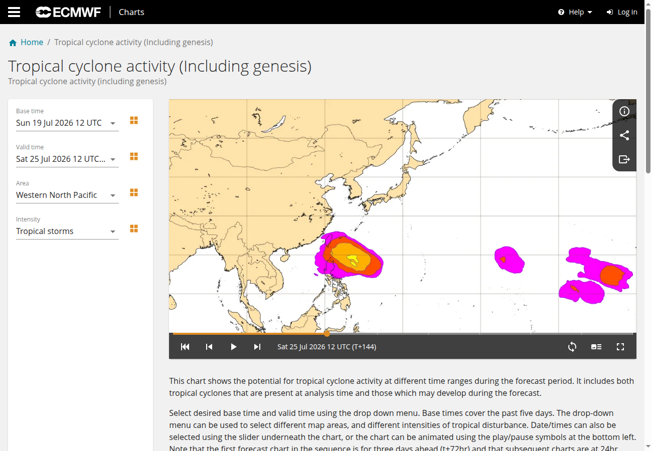This screenshot has height=451, width=652.
Task: Click the forecast time slider handle
Action: tap(327, 333)
